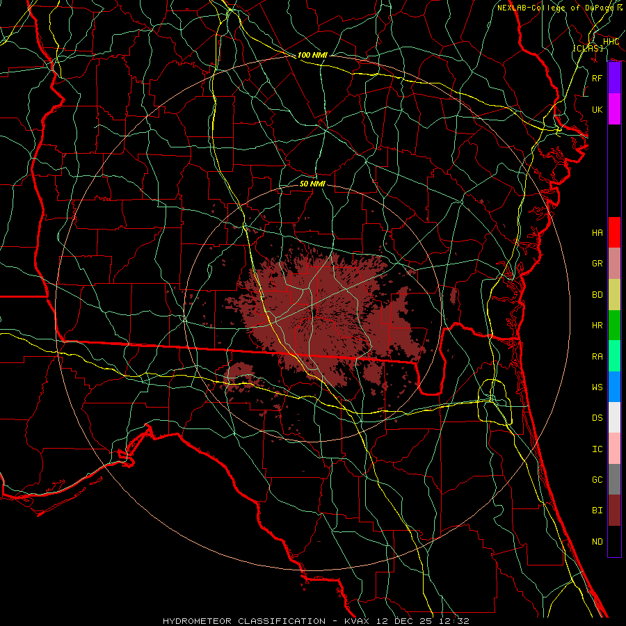Click the RF legend label
Screen dimensions: 626x626
597,78
